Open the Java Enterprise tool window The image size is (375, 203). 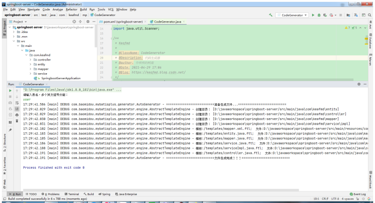[126, 194]
